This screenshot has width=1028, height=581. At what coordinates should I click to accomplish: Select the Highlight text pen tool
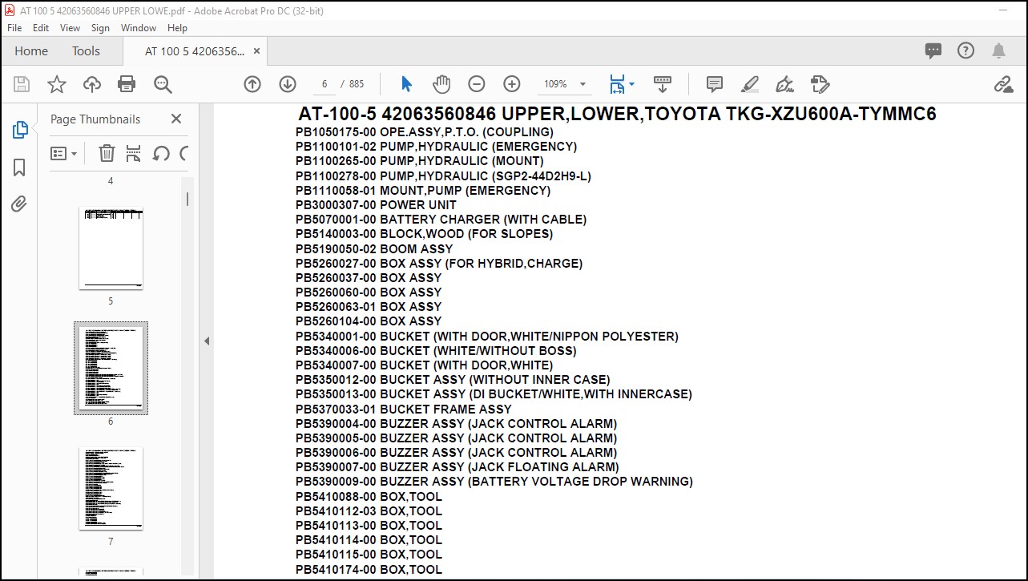750,84
